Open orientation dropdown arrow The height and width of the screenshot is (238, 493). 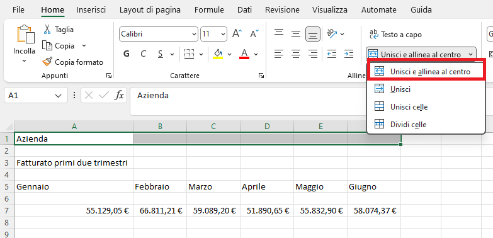coord(343,34)
